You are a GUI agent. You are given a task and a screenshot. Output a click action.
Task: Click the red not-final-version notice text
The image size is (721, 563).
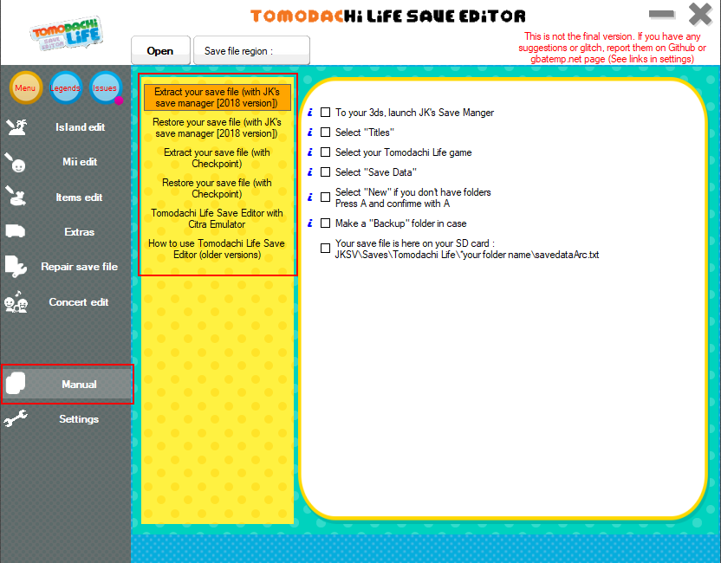(x=612, y=48)
